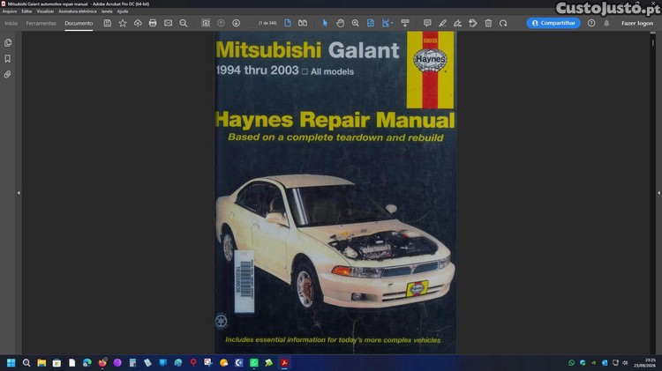Viewport: 662px width, 371px height.
Task: Click the Compartilhar button
Action: pyautogui.click(x=553, y=23)
